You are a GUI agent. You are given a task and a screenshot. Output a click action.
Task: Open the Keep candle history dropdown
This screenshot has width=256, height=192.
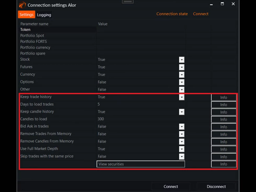pyautogui.click(x=182, y=112)
